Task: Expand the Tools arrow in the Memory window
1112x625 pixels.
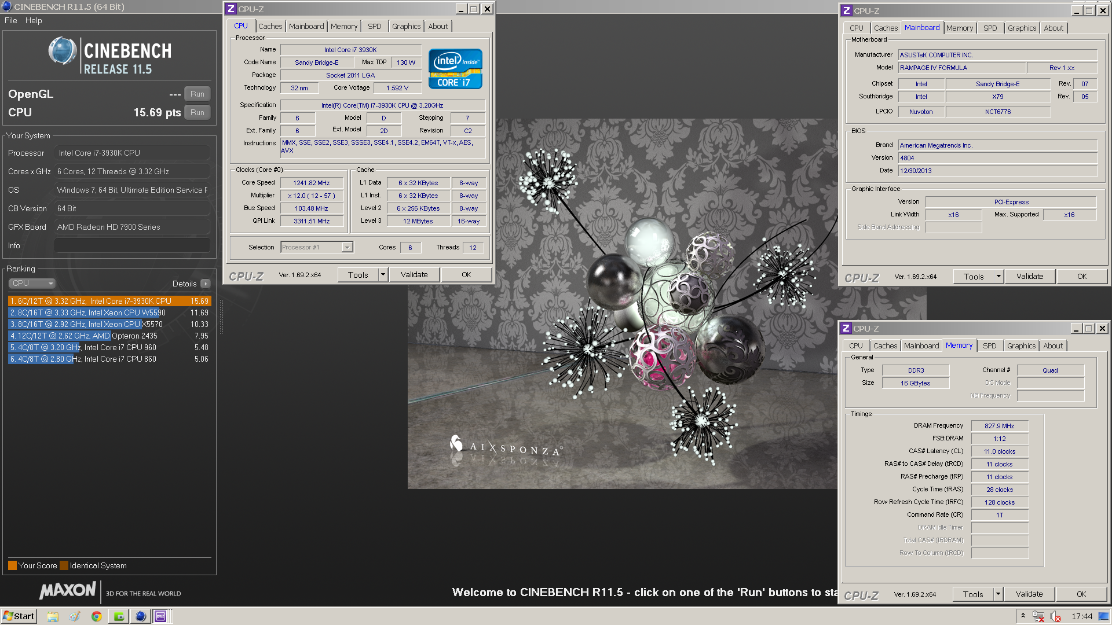Action: click(x=998, y=594)
